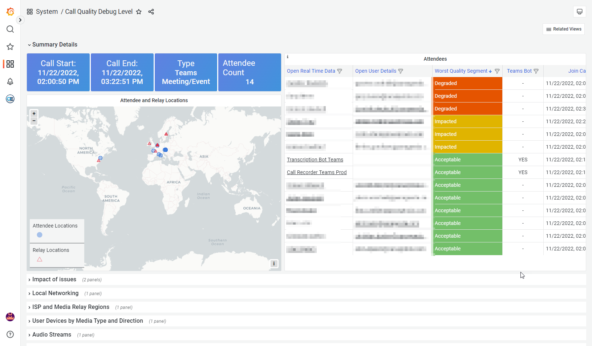This screenshot has width=592, height=346.
Task: Open Starred dashboards from the sidebar
Action: point(10,47)
